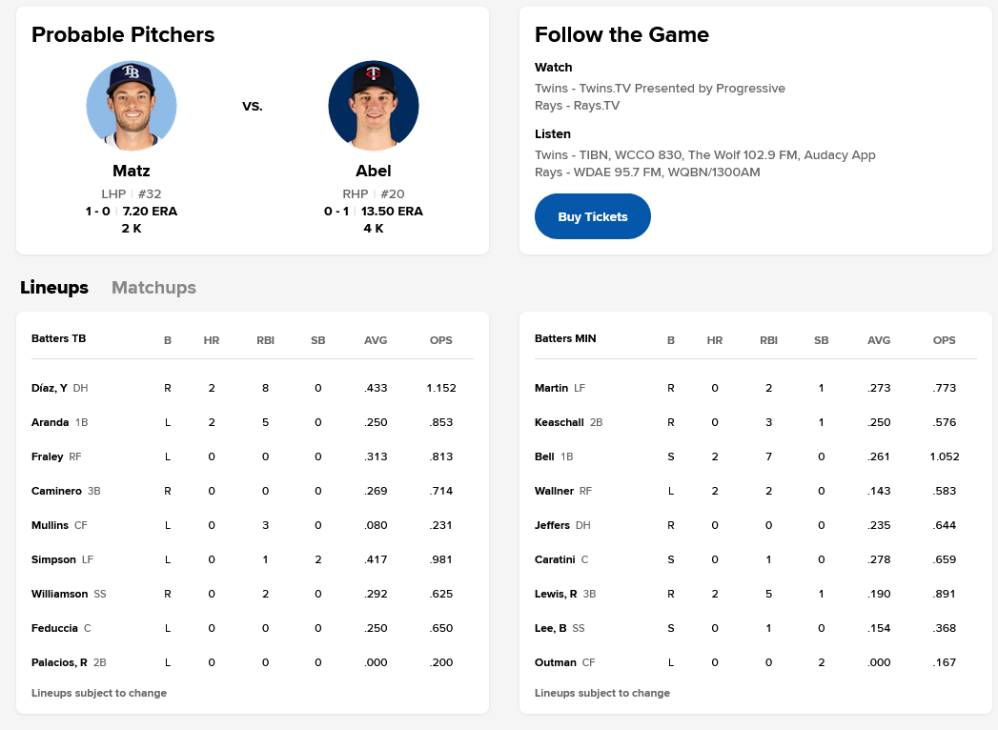Select Caminero in the TB batters
Image resolution: width=998 pixels, height=730 pixels.
[56, 491]
